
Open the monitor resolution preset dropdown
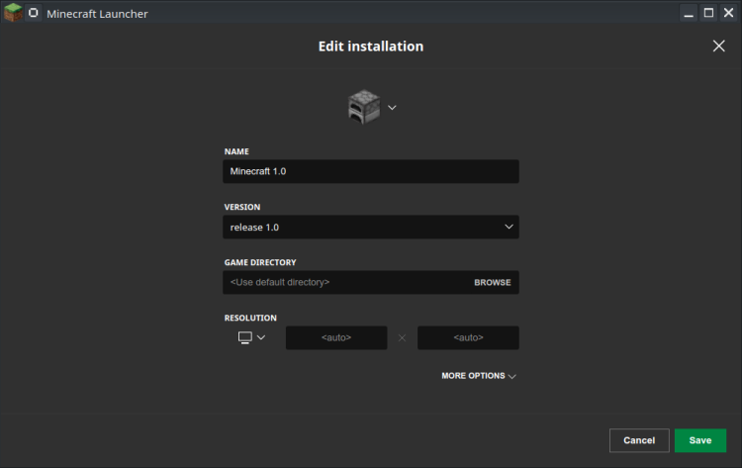[x=251, y=337]
